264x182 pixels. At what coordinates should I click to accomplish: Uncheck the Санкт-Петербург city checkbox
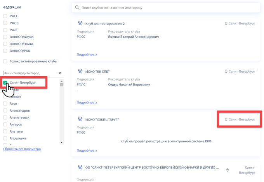[x=5, y=83]
